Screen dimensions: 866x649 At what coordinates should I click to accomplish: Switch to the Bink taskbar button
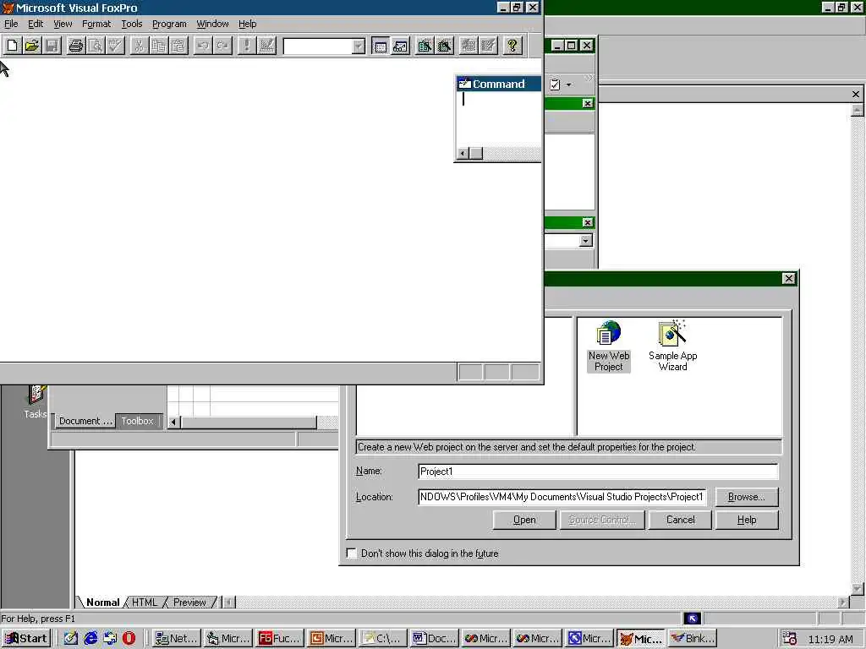693,639
